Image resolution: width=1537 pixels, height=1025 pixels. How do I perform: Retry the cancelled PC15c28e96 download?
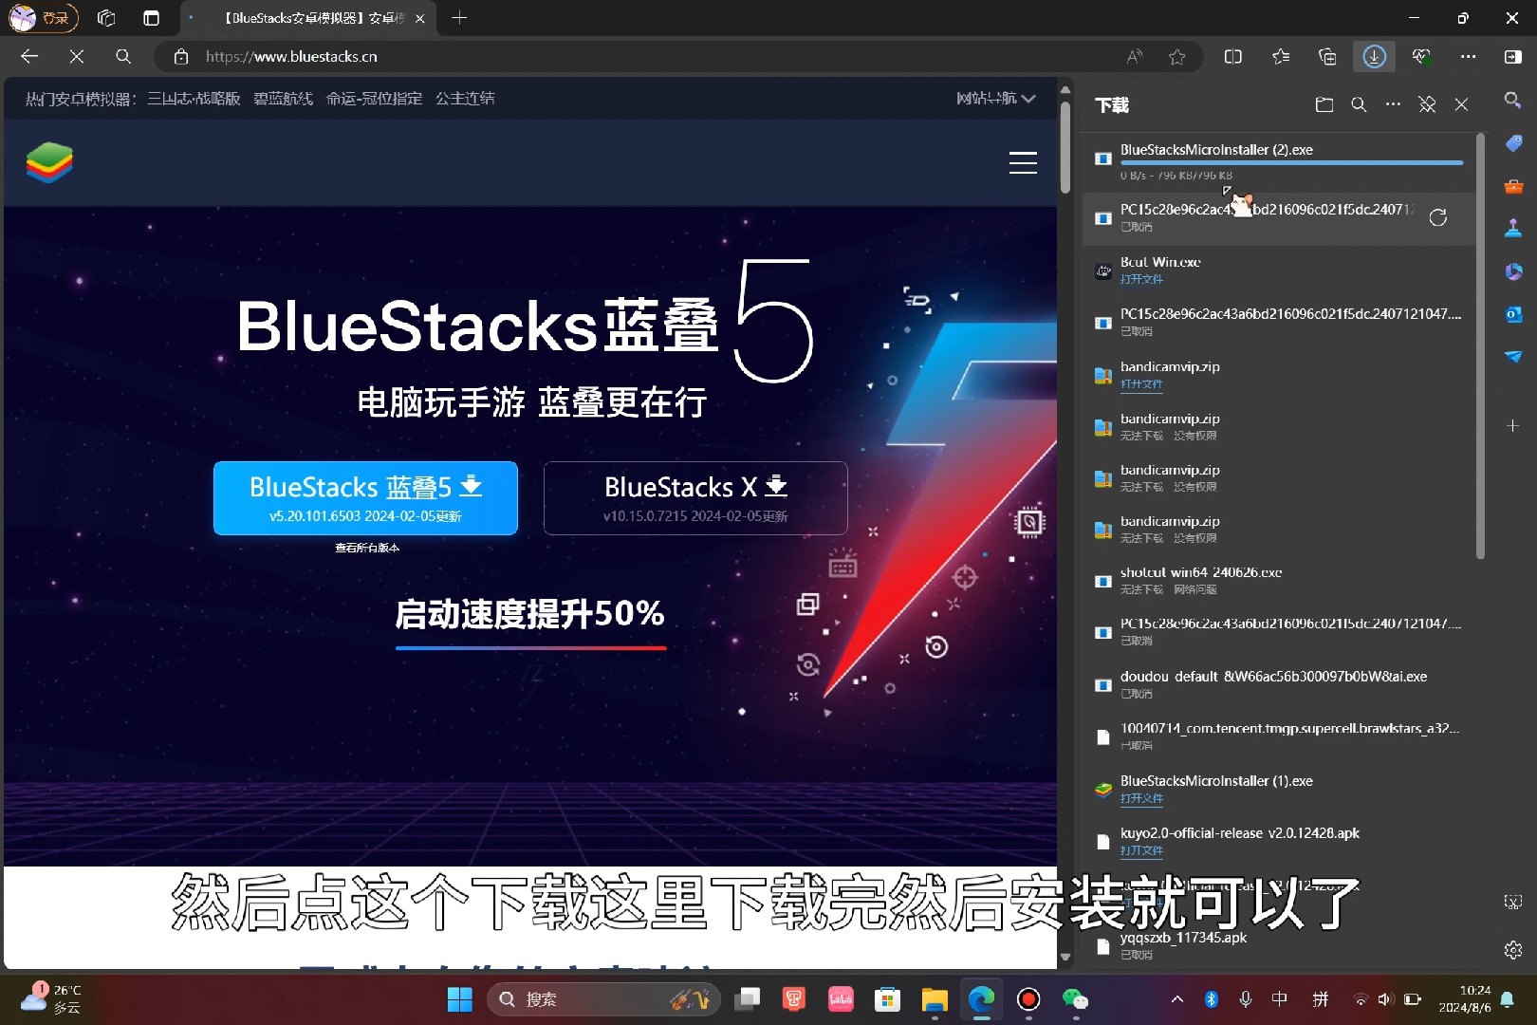[x=1438, y=217]
